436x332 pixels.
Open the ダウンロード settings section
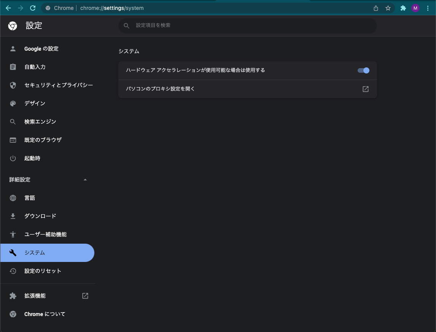coord(40,216)
